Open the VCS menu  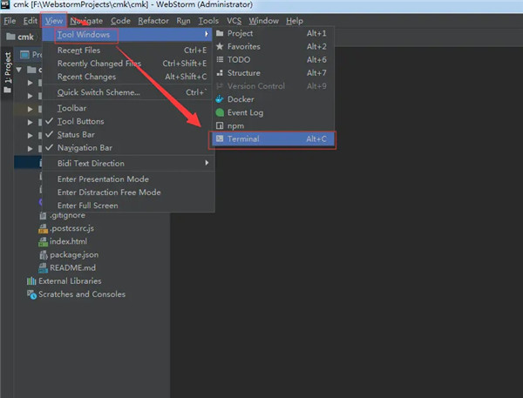(234, 21)
